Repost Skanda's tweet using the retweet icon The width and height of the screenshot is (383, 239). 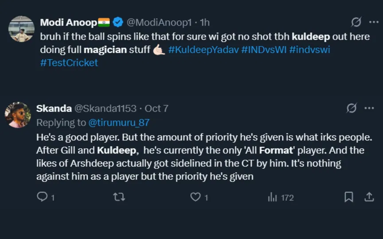pyautogui.click(x=119, y=197)
